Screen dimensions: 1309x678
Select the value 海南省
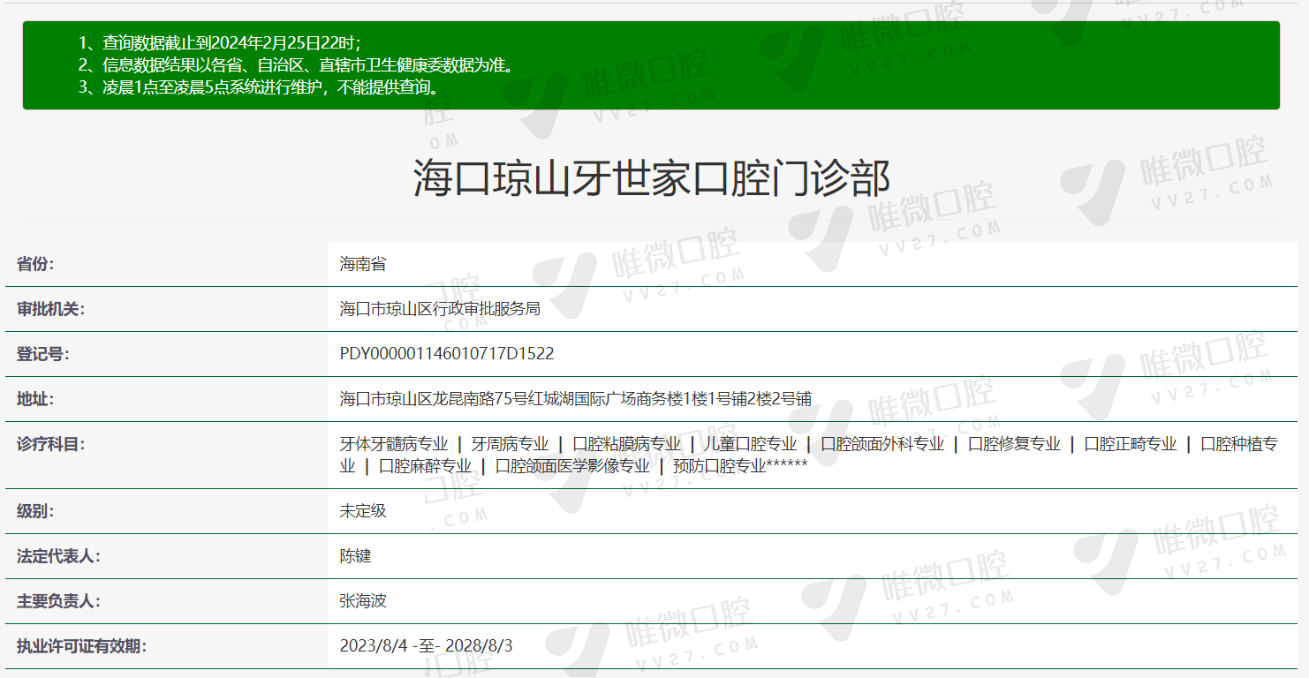363,264
